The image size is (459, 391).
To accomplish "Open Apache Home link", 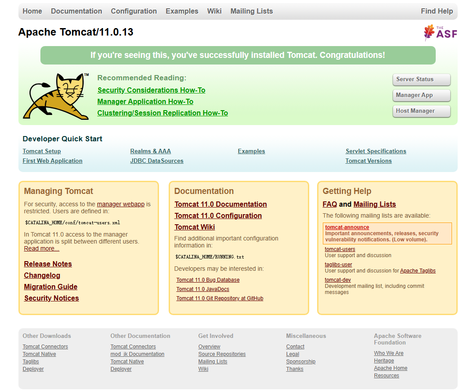I will (390, 368).
